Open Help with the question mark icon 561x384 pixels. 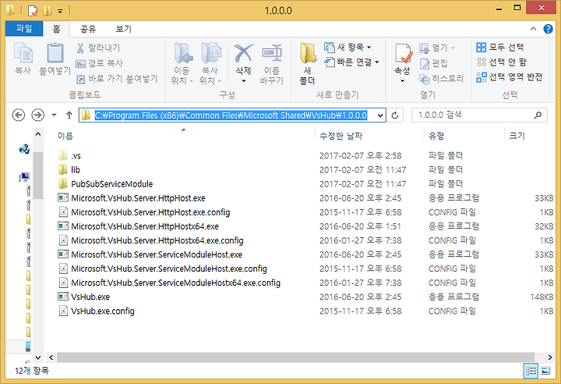tap(548, 29)
